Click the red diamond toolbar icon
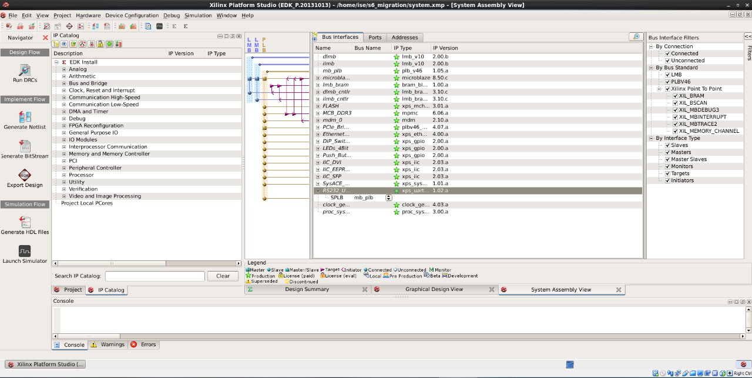752x378 pixels. pyautogui.click(x=69, y=26)
